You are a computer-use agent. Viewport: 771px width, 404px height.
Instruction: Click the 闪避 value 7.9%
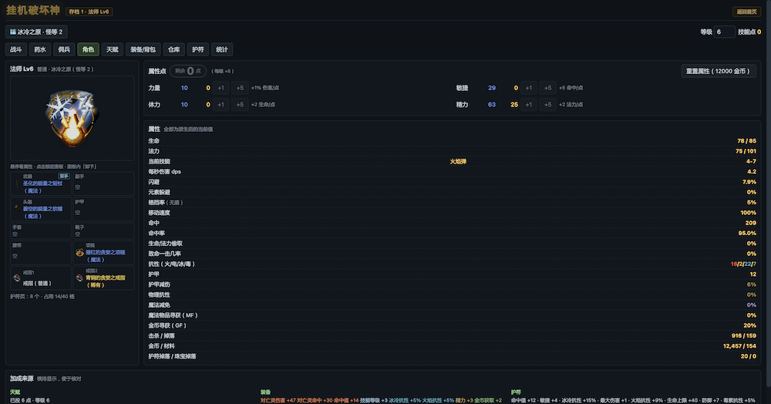click(x=749, y=183)
